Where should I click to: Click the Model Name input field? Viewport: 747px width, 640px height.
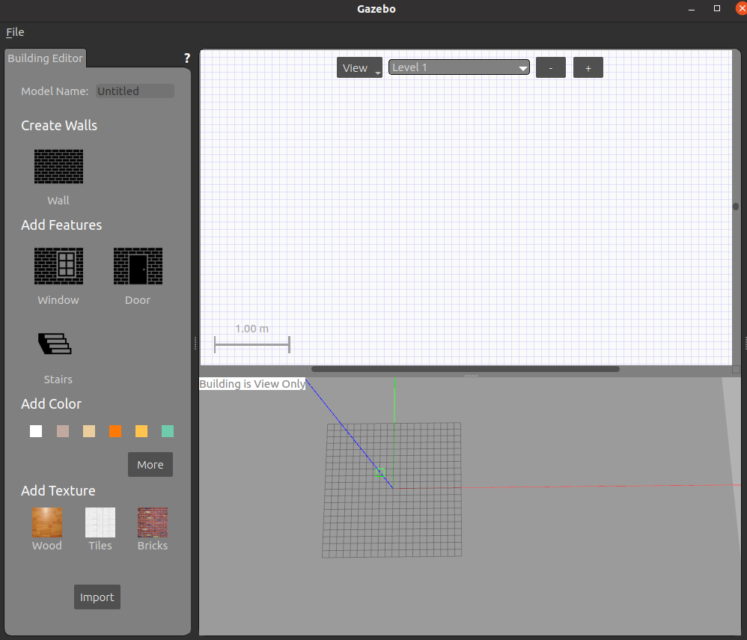[135, 91]
